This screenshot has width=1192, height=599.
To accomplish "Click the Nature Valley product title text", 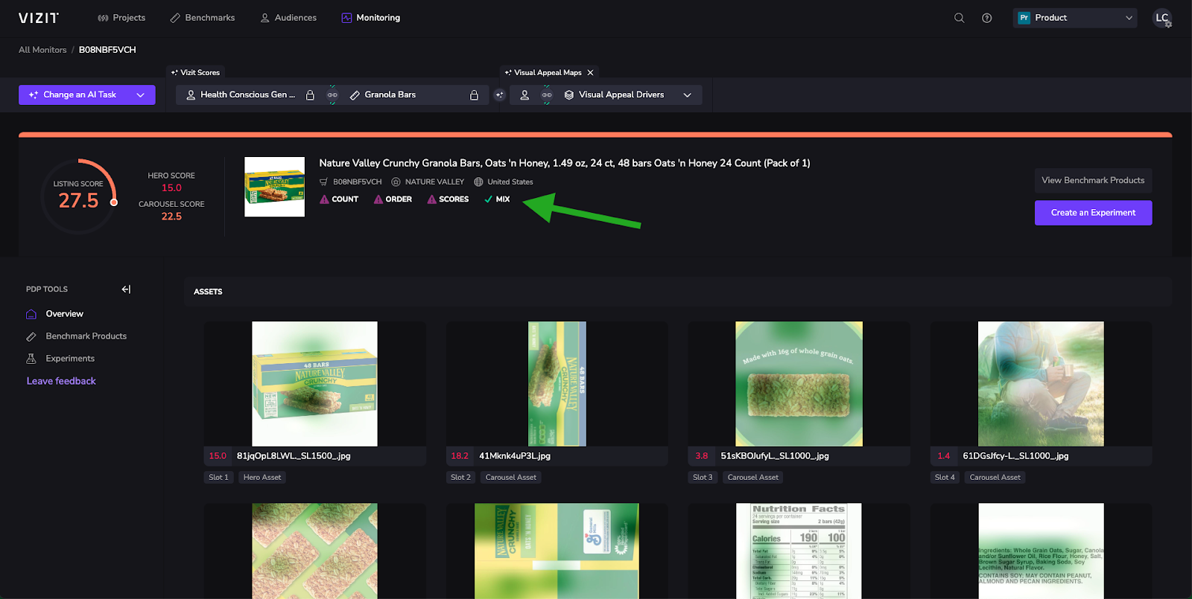I will [x=565, y=163].
